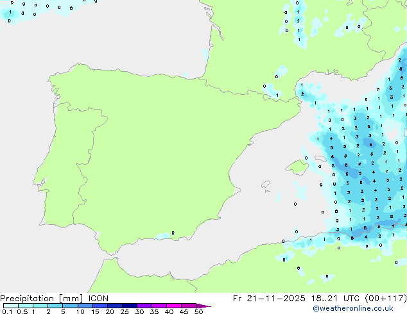Click the 0.1–0.5 mm legend color swatch
This screenshot has height=314, width=407.
(11, 306)
